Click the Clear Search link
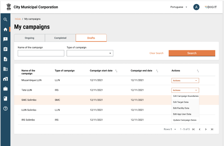The image size is (224, 146). [156, 53]
